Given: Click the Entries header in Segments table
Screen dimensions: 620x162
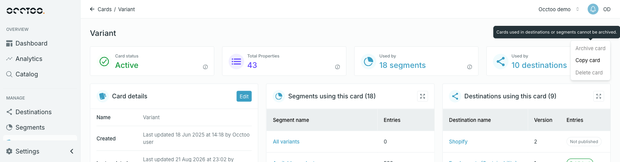Looking at the screenshot, I should click(392, 120).
